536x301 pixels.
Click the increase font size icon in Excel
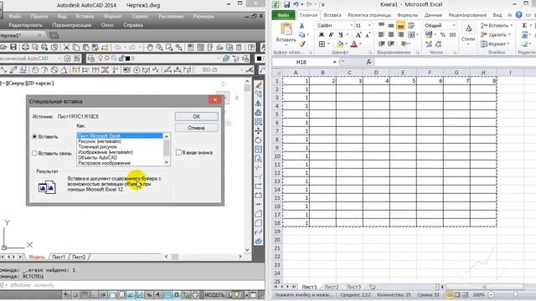tap(358, 34)
